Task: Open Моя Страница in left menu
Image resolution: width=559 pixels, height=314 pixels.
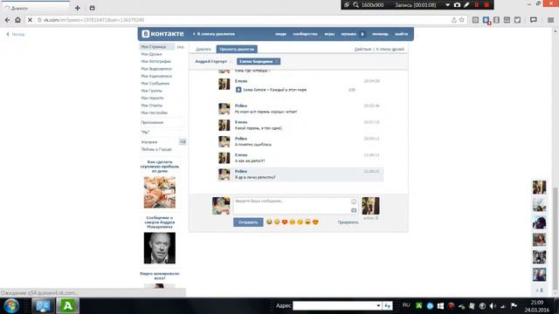Action: point(154,46)
